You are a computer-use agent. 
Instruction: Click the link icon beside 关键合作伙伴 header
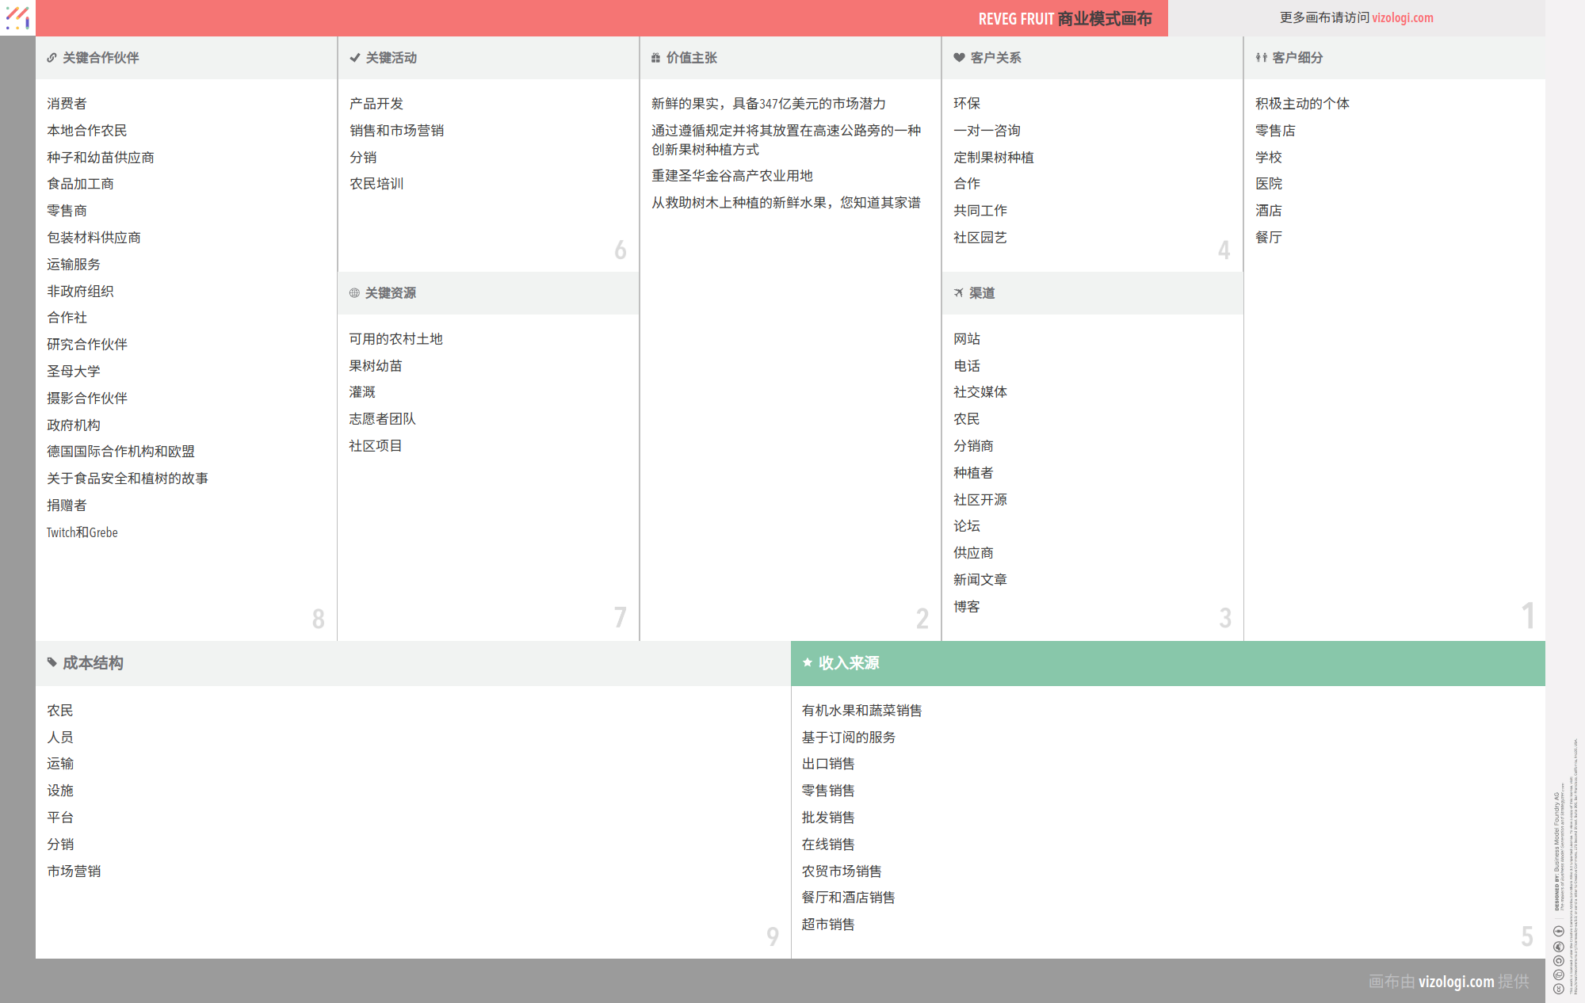(52, 57)
